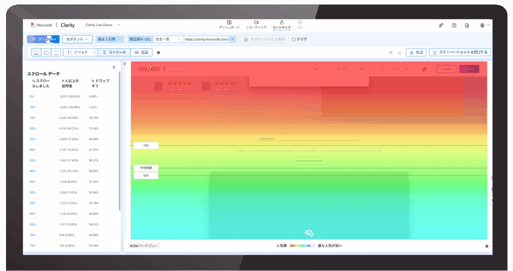Click the 4.5-star rating in the heatmap page

227,84
